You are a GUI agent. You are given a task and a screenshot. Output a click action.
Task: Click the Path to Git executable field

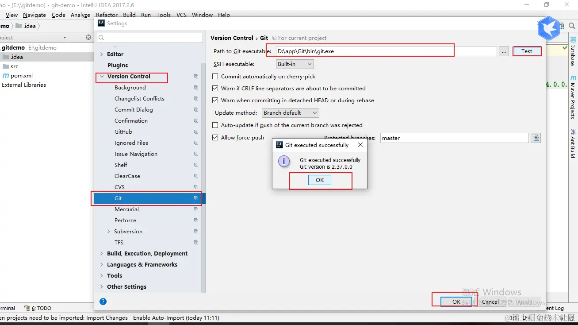click(x=386, y=51)
